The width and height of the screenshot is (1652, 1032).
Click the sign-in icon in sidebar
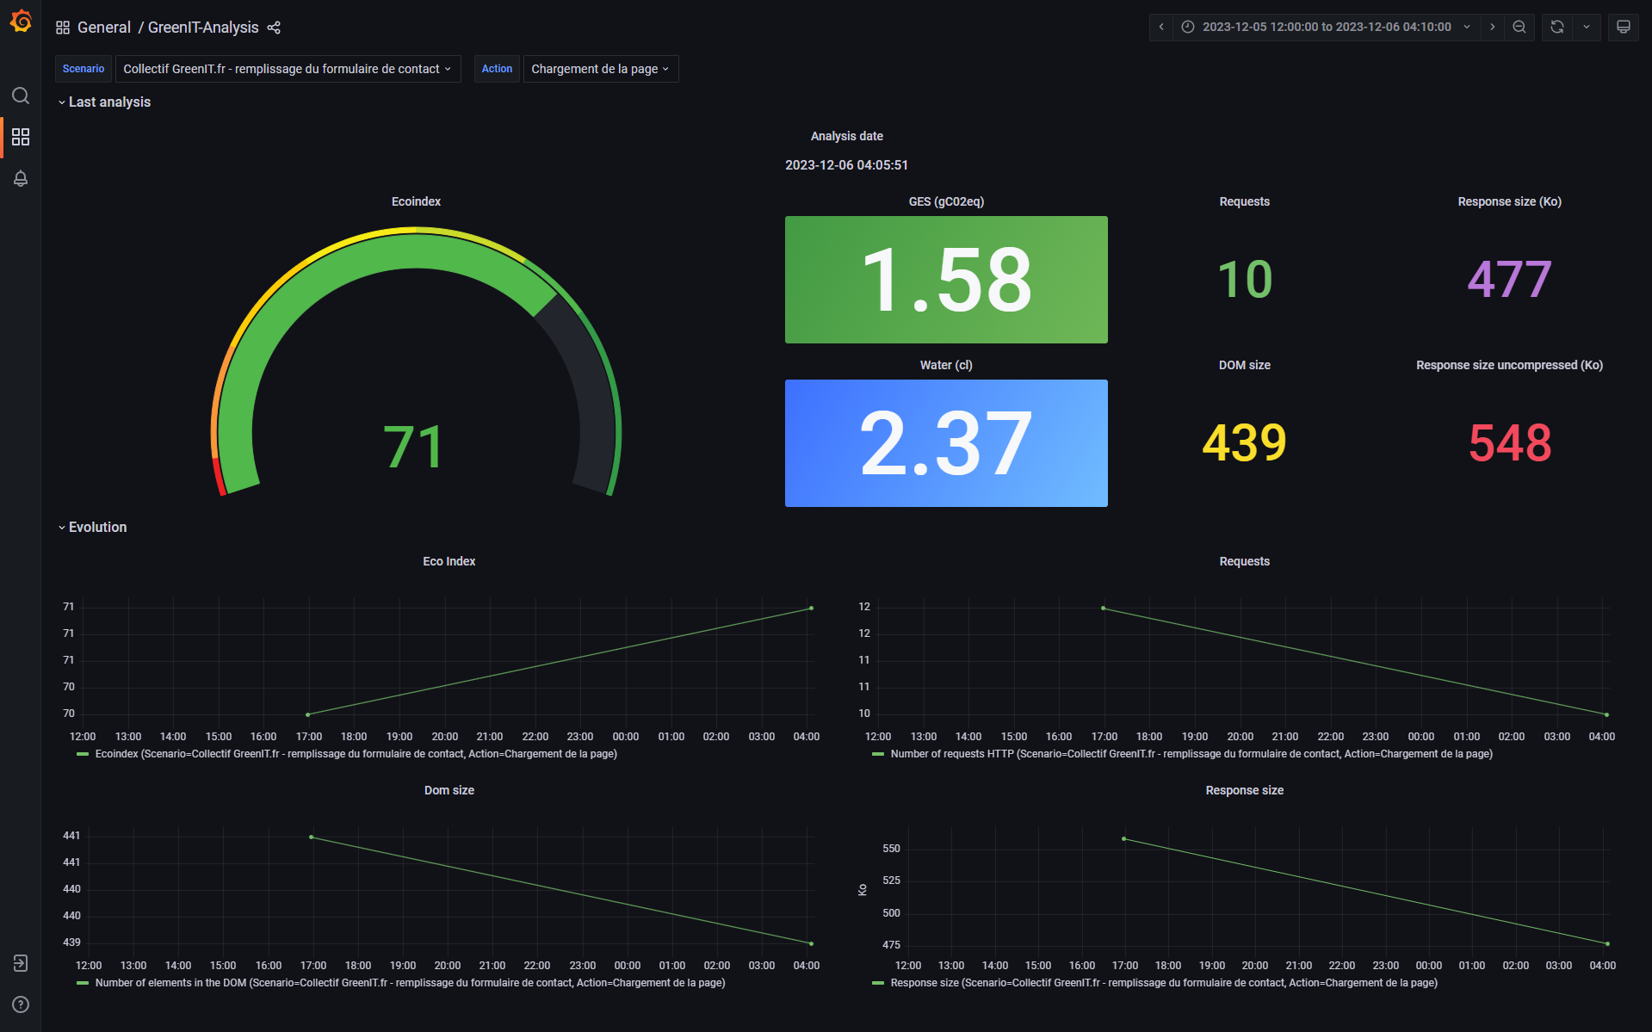click(21, 963)
